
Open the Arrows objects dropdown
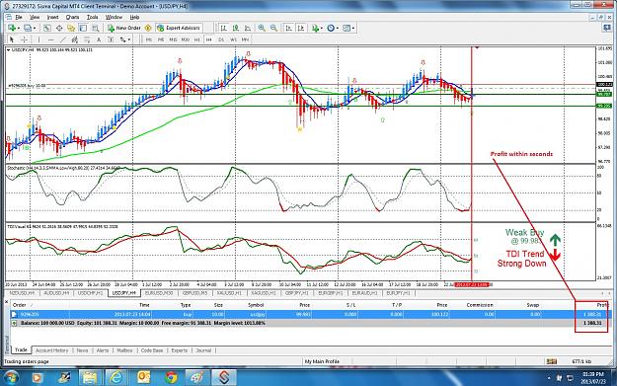(124, 39)
